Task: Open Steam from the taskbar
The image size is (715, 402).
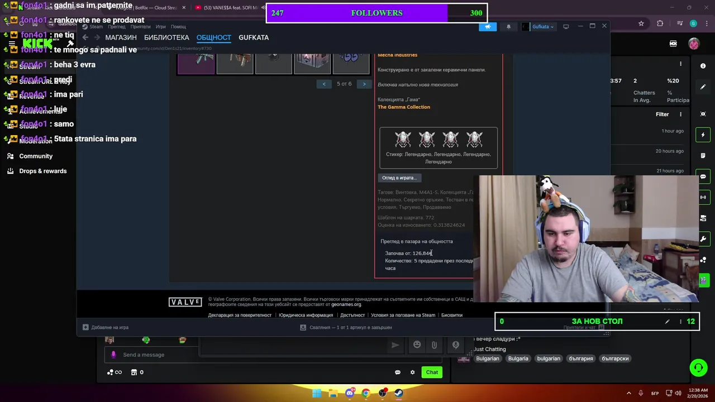Action: (x=398, y=393)
